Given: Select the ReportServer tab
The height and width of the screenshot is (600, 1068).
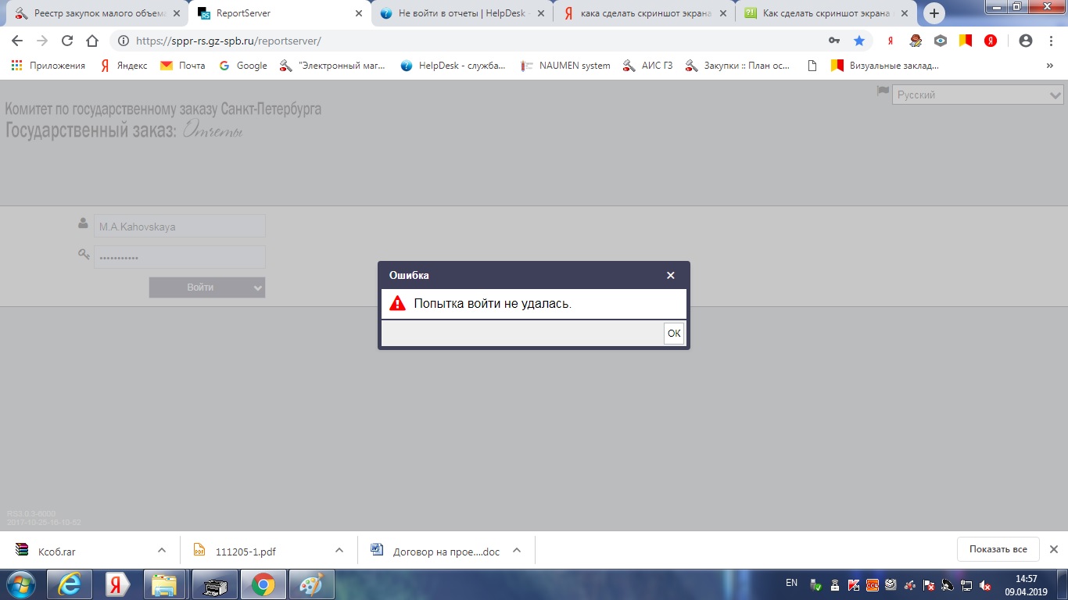Looking at the screenshot, I should click(280, 13).
